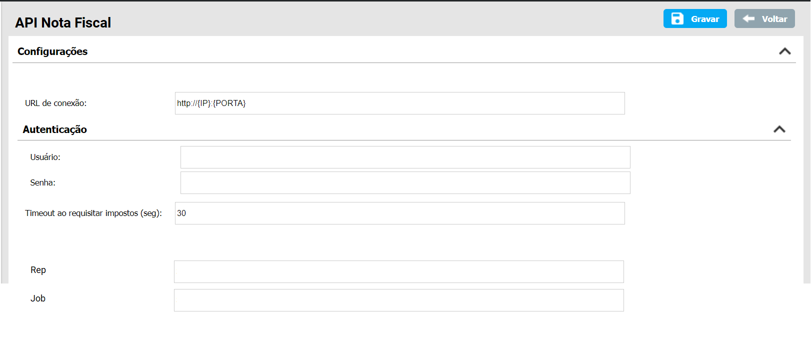Click the floppy disk save icon
This screenshot has width=811, height=360.
(x=677, y=19)
